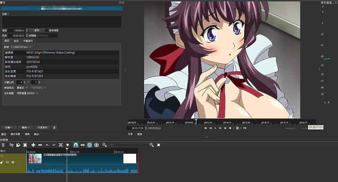The width and height of the screenshot is (338, 182).
Task: Split clip at playhead icon
Action: pyautogui.click(x=61, y=145)
